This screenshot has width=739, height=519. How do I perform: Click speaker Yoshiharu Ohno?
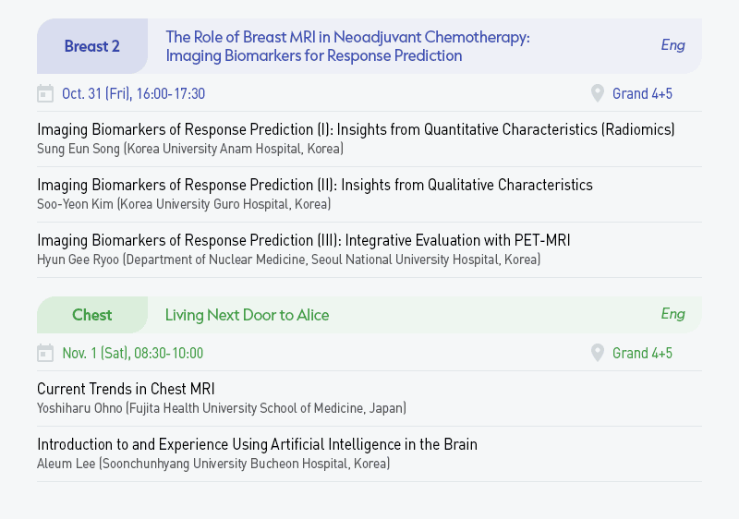79,408
